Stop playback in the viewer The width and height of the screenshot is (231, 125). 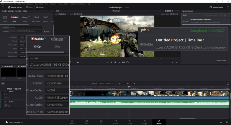[x=115, y=62]
